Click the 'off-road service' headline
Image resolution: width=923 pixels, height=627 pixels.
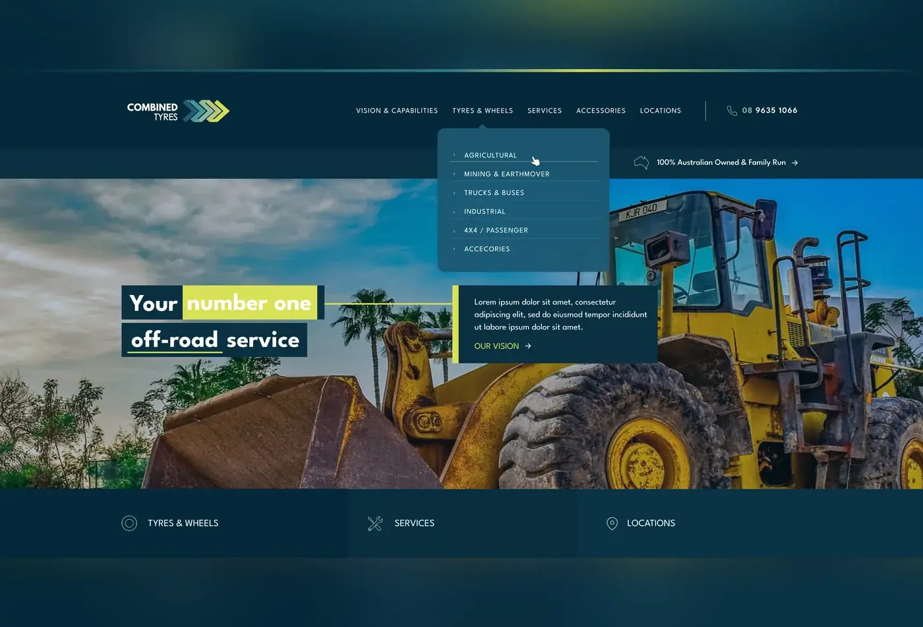click(x=214, y=340)
